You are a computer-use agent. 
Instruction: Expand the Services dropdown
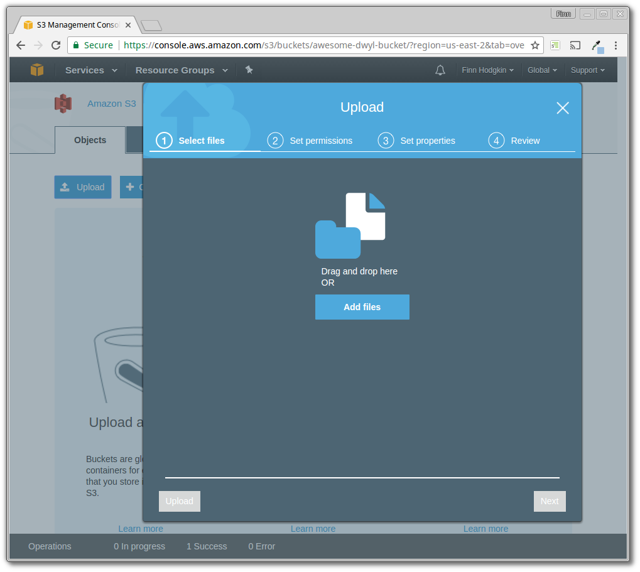[x=91, y=70]
